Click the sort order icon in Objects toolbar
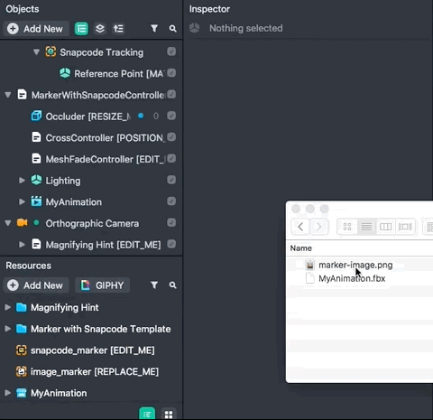Screen dimensions: 433x420 coord(118,29)
